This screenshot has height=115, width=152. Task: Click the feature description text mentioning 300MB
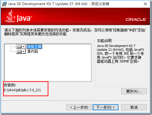tap(120, 54)
